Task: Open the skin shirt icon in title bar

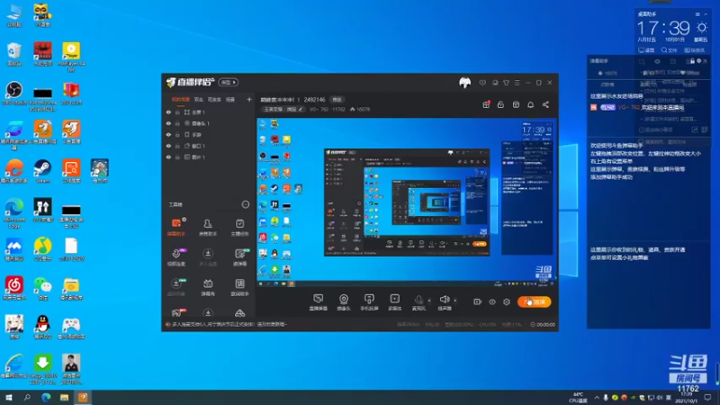Action: (x=506, y=83)
